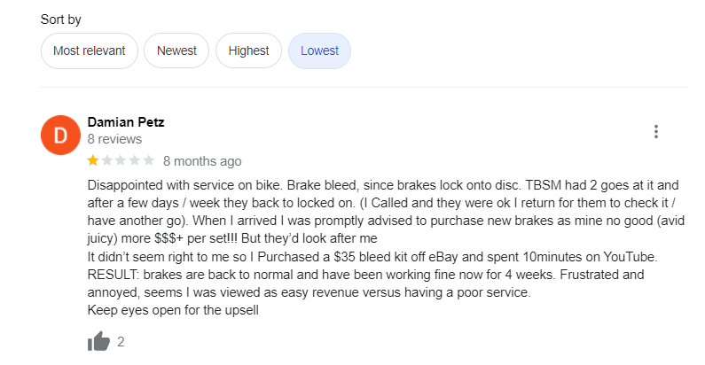Viewport: 705px width, 365px height.
Task: Open the review's three-dot options menu
Action: (656, 132)
